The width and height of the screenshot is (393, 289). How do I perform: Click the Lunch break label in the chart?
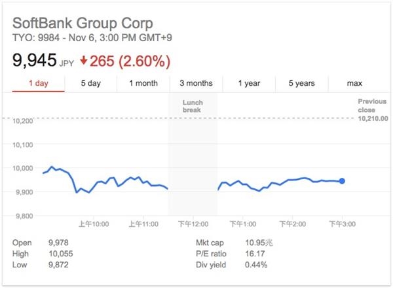[x=193, y=107]
